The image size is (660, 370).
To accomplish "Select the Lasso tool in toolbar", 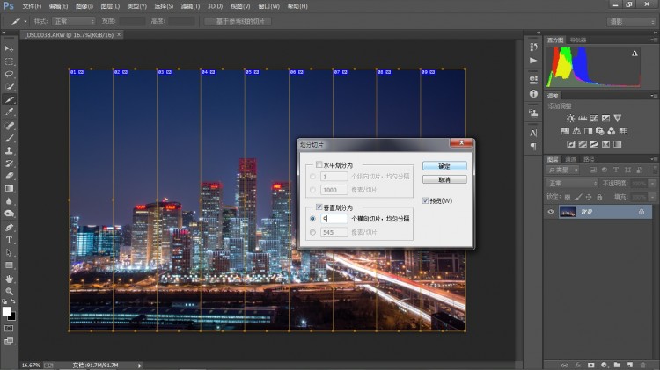I will tap(10, 74).
